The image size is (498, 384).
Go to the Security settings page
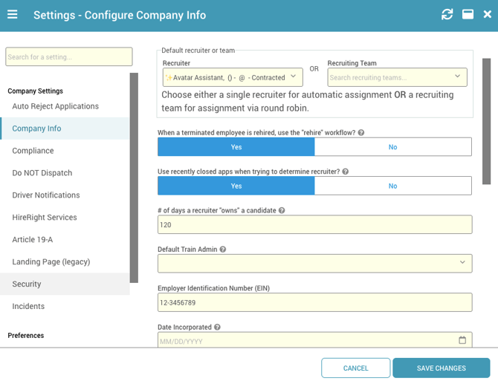(27, 284)
